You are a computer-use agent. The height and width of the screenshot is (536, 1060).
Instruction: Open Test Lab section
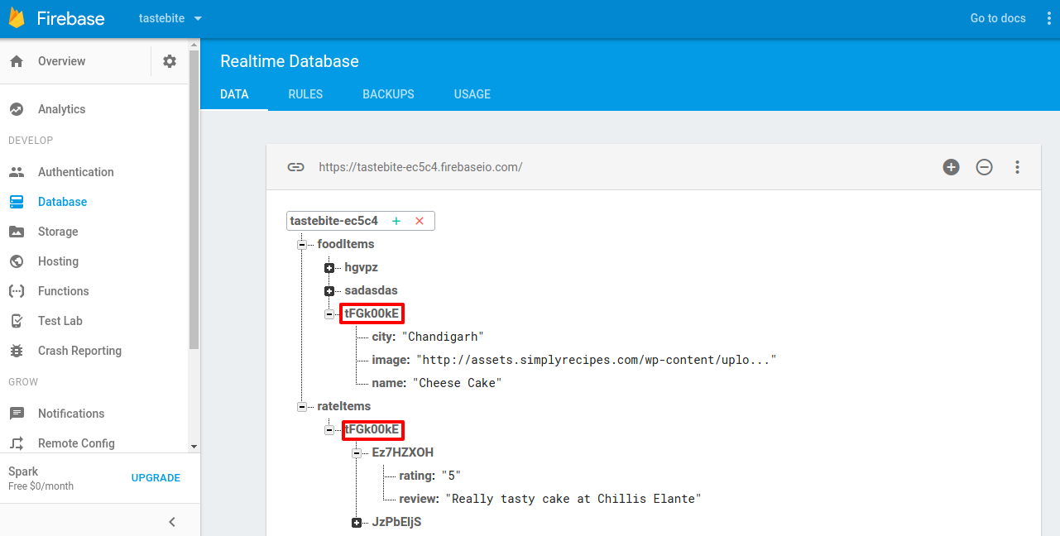[60, 321]
